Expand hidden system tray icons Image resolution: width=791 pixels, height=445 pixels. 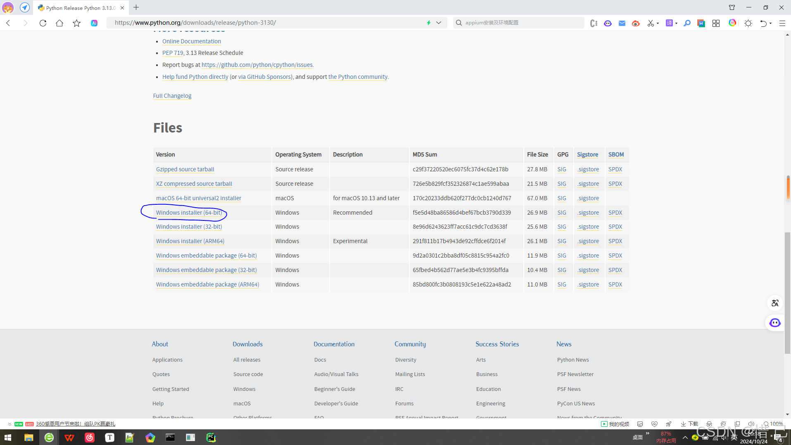click(685, 437)
